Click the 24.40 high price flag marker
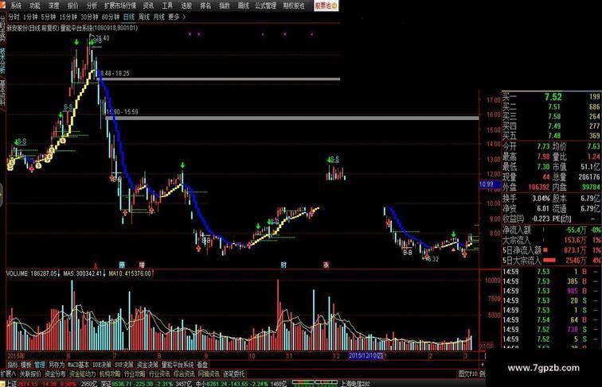Image resolution: width=602 pixels, height=387 pixels. point(100,38)
